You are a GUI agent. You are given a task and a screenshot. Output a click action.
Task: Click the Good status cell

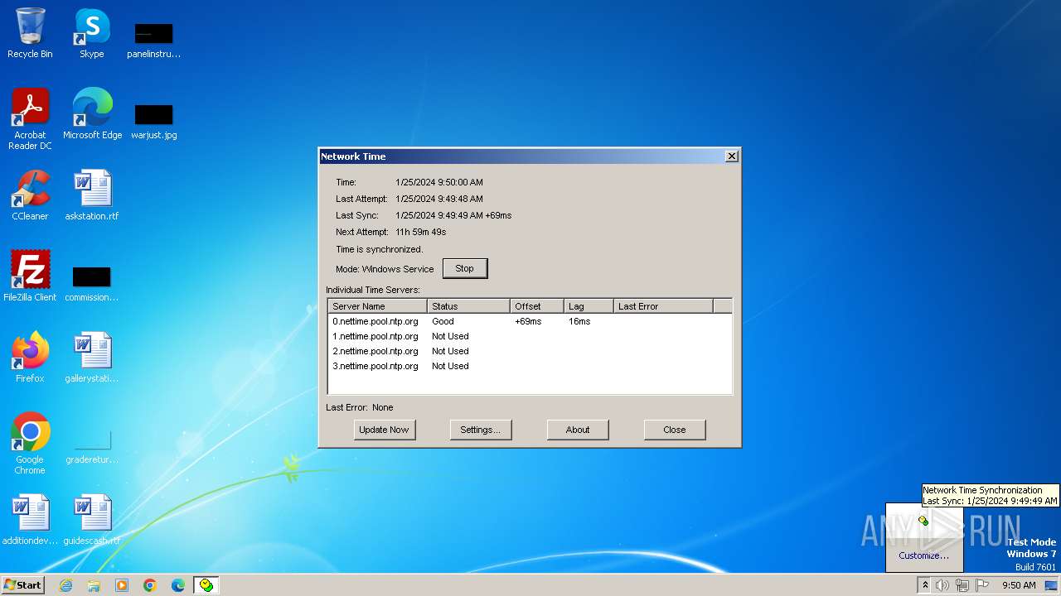tap(443, 321)
